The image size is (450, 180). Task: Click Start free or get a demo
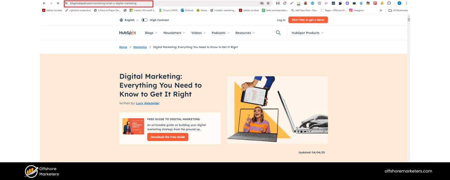[x=308, y=20]
